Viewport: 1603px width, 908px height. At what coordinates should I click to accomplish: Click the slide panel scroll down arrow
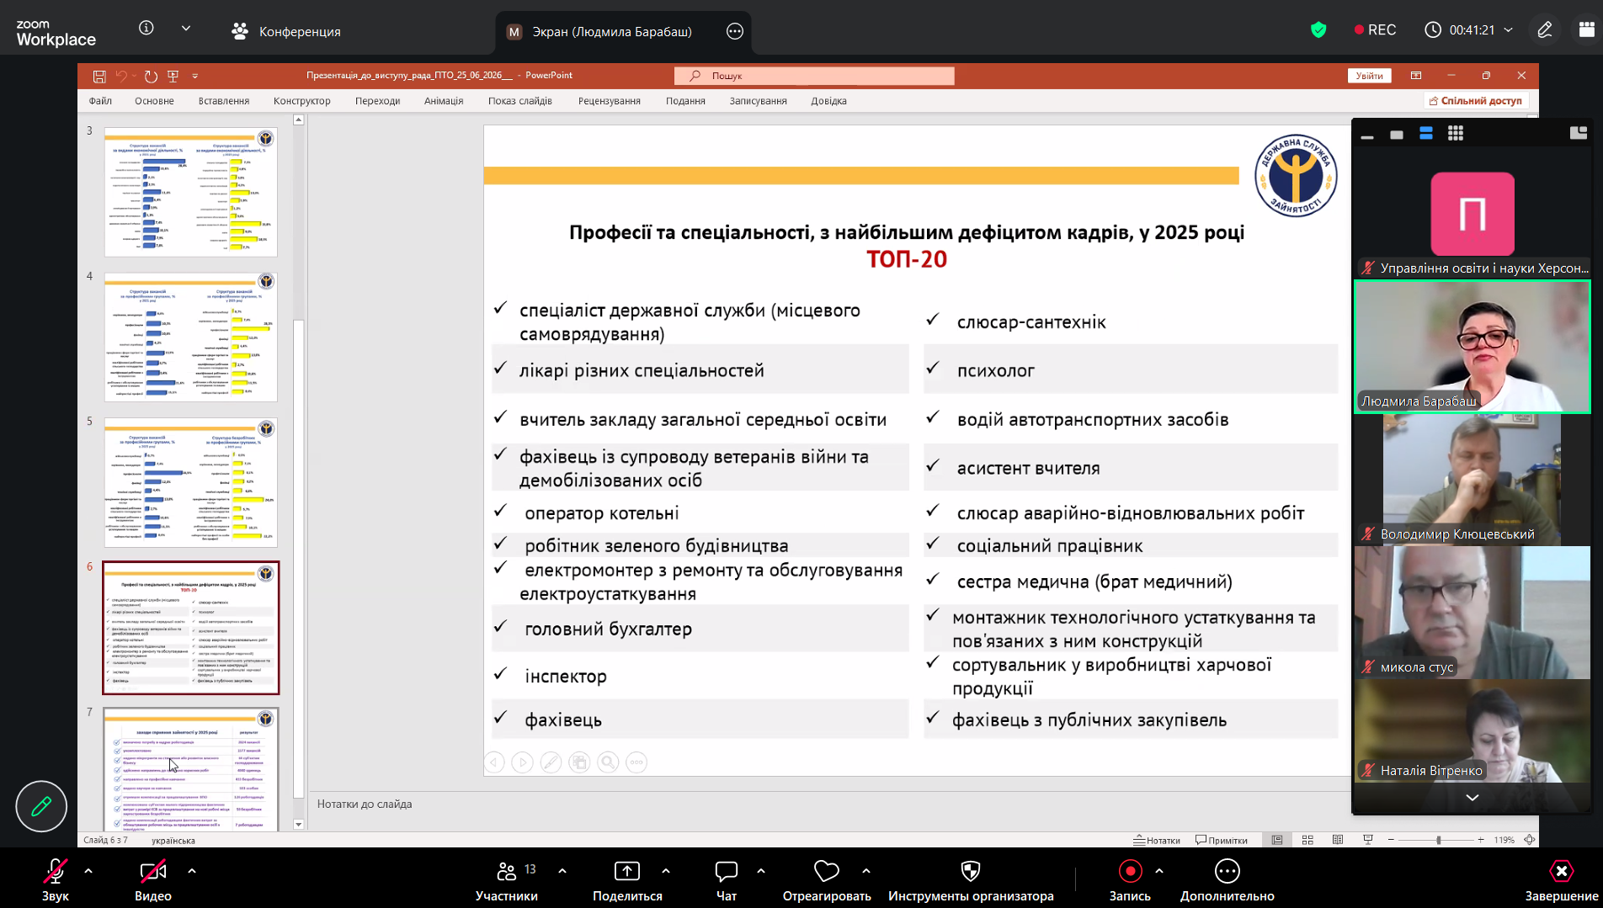pyautogui.click(x=298, y=825)
